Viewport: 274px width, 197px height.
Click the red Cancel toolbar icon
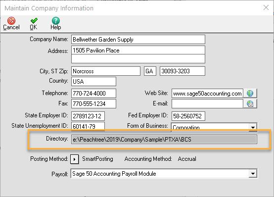pos(11,21)
